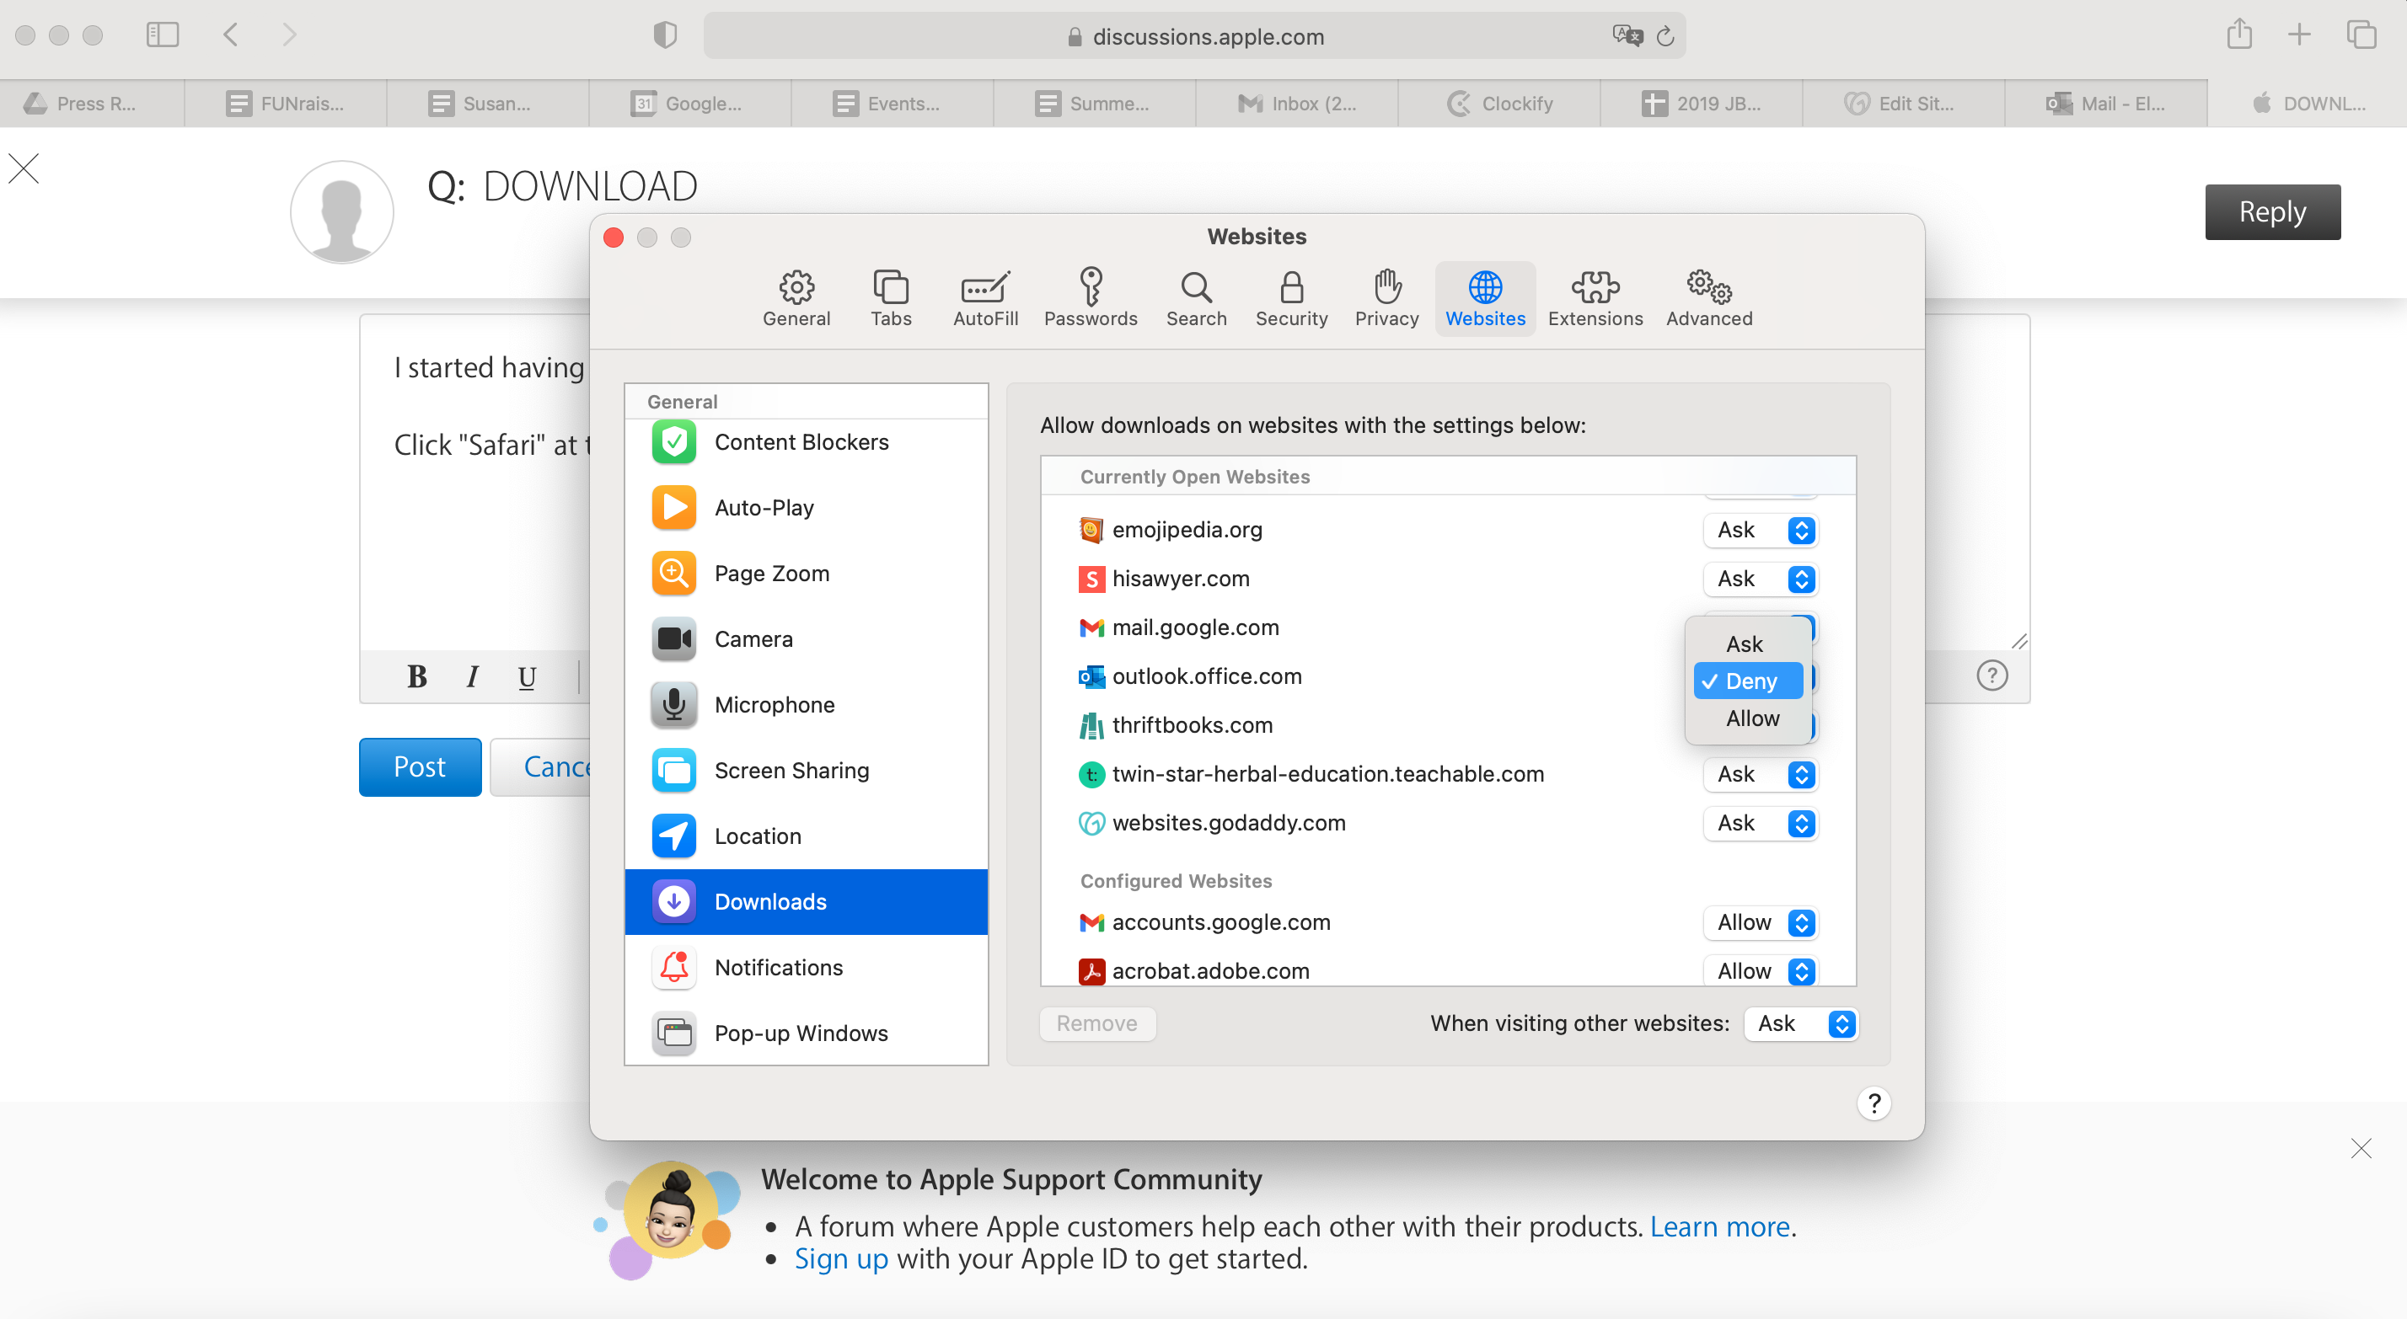Viewport: 2407px width, 1319px height.
Task: Select Pop-up Windows in sidebar
Action: click(801, 1033)
